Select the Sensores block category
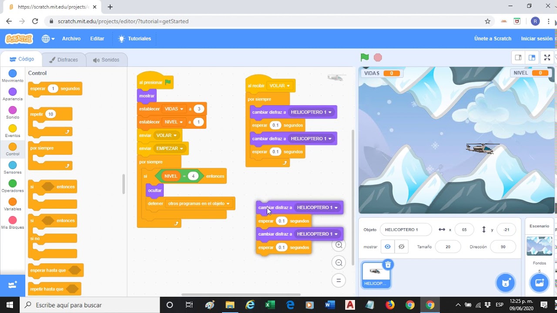 pos(13,168)
